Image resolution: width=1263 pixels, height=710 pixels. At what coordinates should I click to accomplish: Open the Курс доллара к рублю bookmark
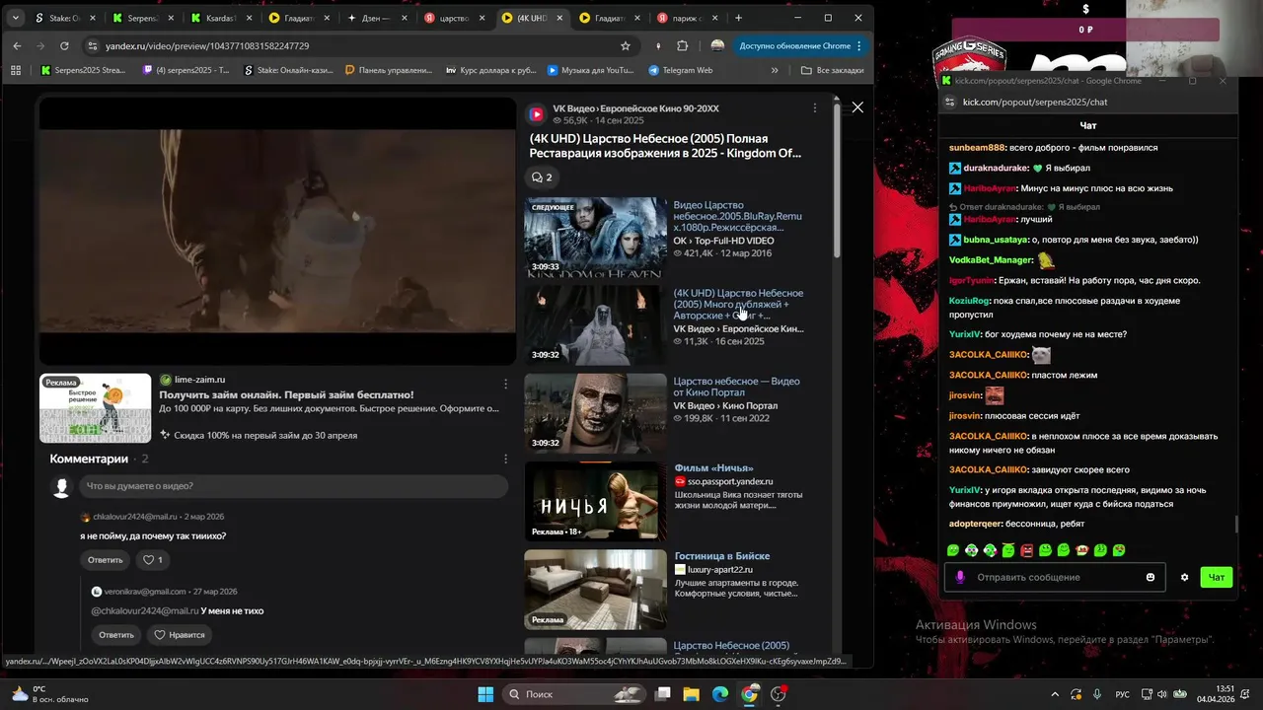click(491, 70)
